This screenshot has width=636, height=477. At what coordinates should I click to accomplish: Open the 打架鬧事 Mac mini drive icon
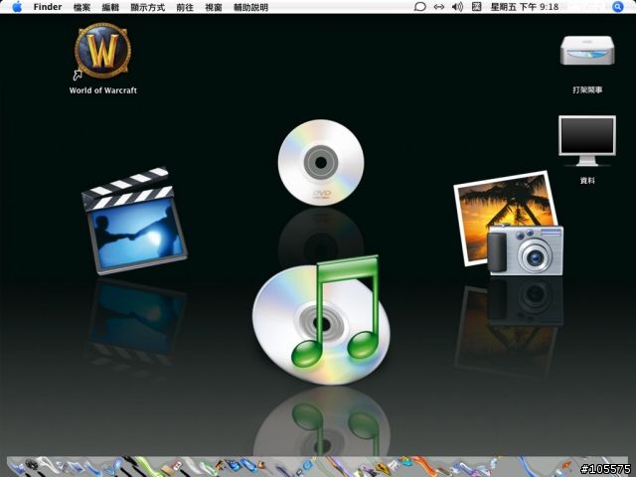(x=580, y=51)
